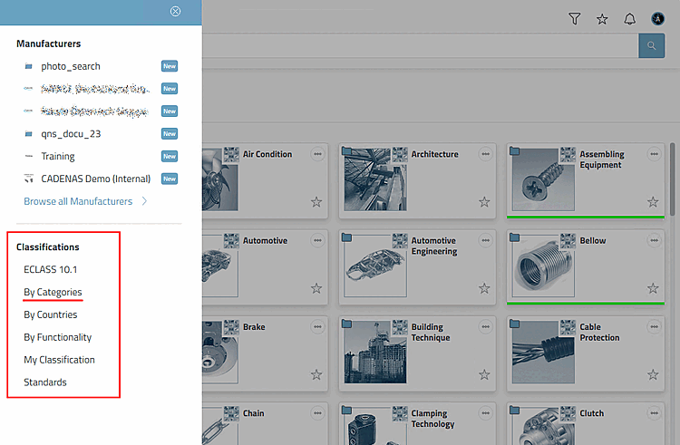680x445 pixels.
Task: Open Building Technique more options menu
Action: click(x=486, y=327)
